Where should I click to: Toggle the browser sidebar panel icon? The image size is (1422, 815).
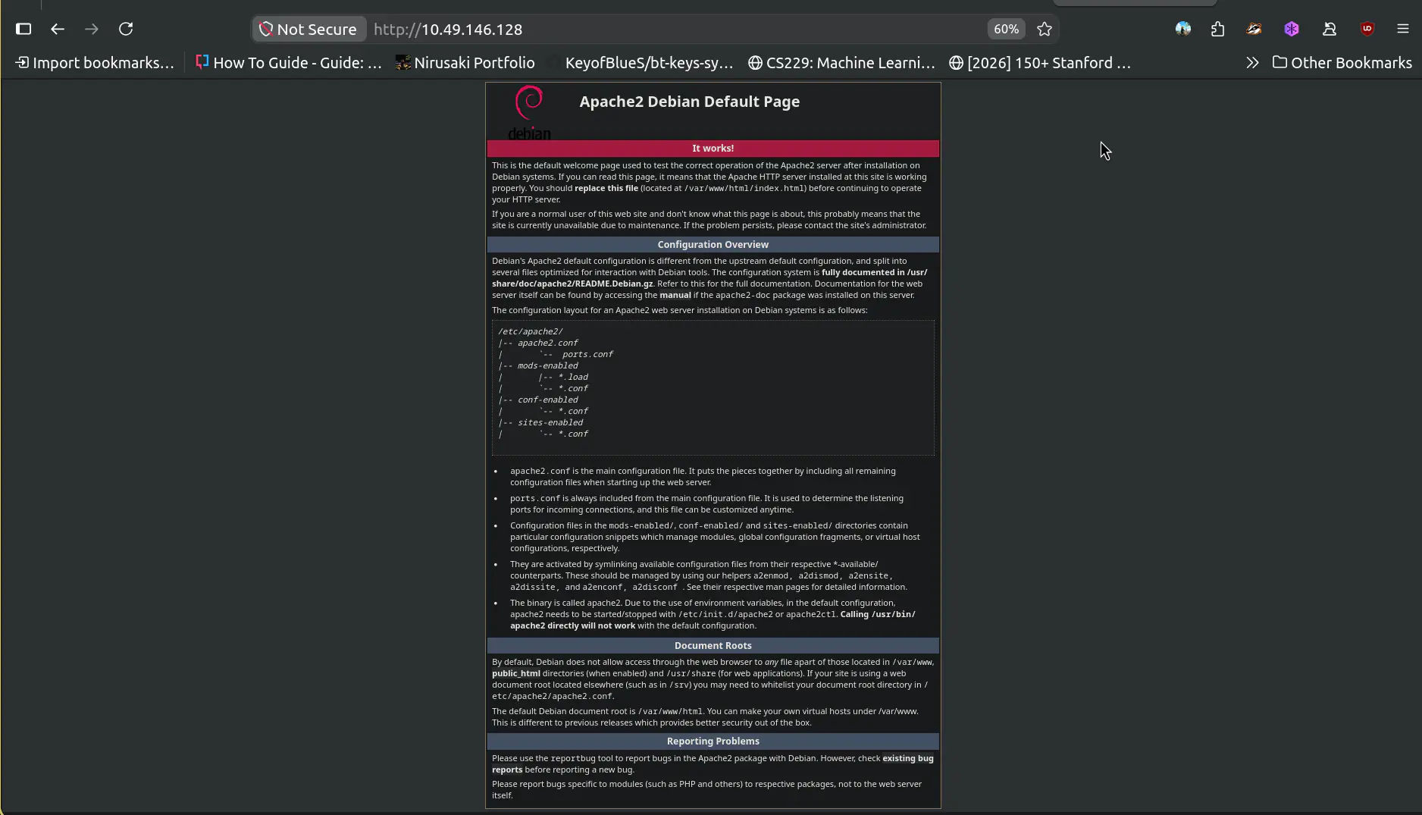23,29
